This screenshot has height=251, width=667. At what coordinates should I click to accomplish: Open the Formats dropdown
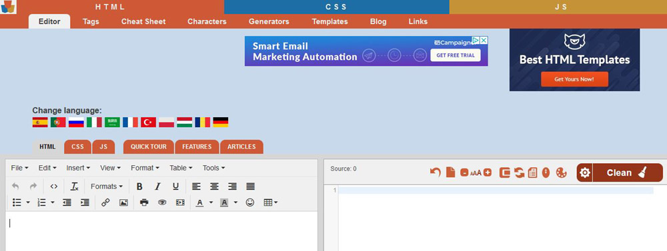pos(107,186)
